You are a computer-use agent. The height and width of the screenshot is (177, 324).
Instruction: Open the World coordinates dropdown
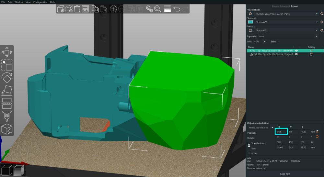coord(261,127)
